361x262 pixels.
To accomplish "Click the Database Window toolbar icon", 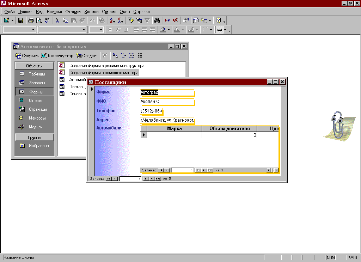I will tap(196, 20).
